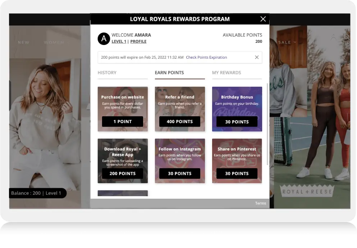
Task: Open the NEW menu in site header
Action: (x=23, y=42)
